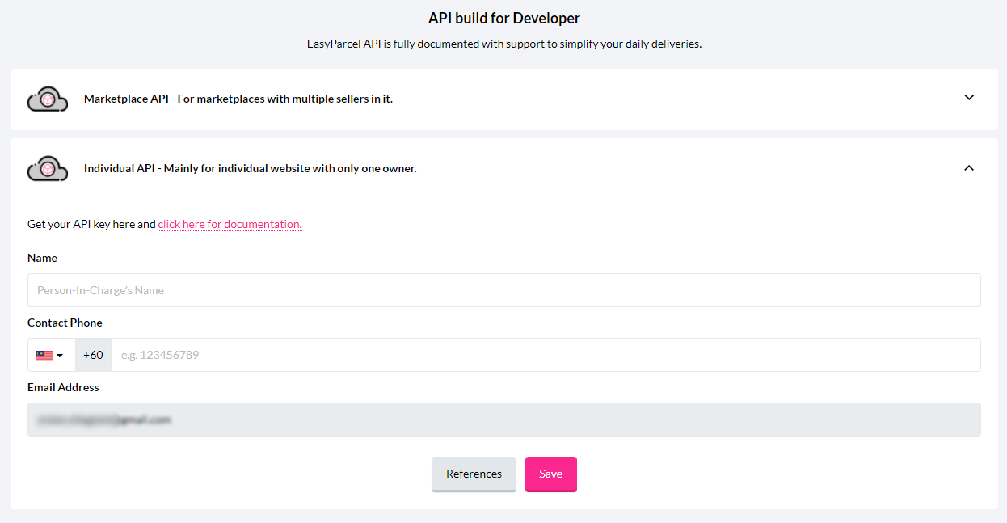Click the greyed-out Email Address field
The height and width of the screenshot is (523, 1007).
coord(504,420)
